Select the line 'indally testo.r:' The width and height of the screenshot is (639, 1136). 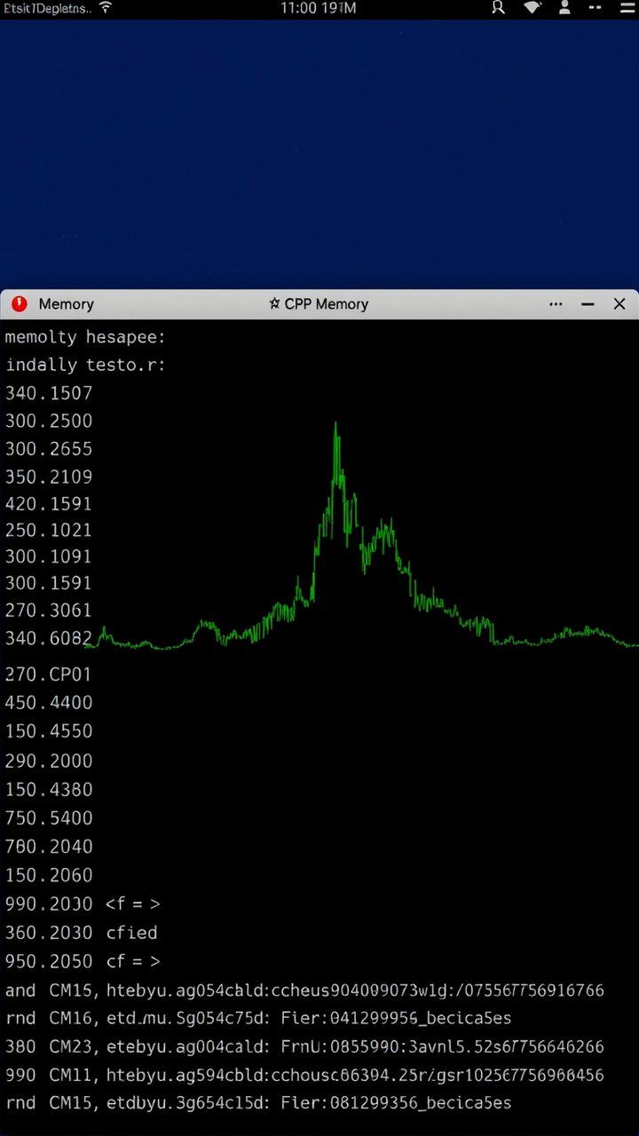tap(85, 365)
